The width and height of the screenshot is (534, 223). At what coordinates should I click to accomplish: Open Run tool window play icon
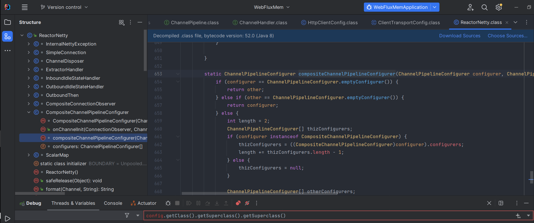tap(8, 218)
